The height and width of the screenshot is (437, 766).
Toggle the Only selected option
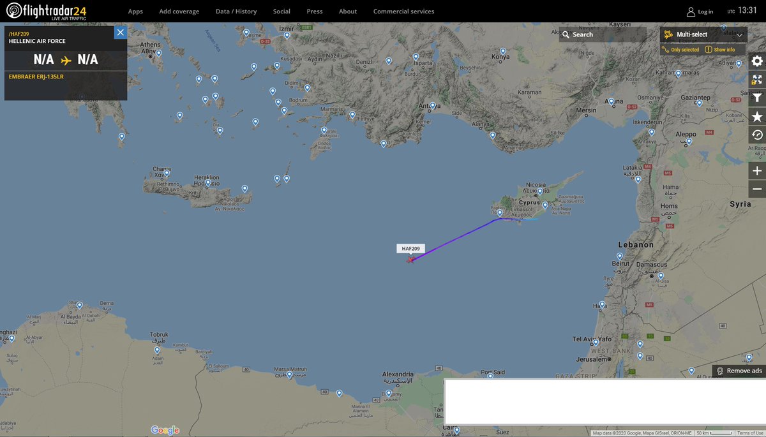click(x=680, y=50)
